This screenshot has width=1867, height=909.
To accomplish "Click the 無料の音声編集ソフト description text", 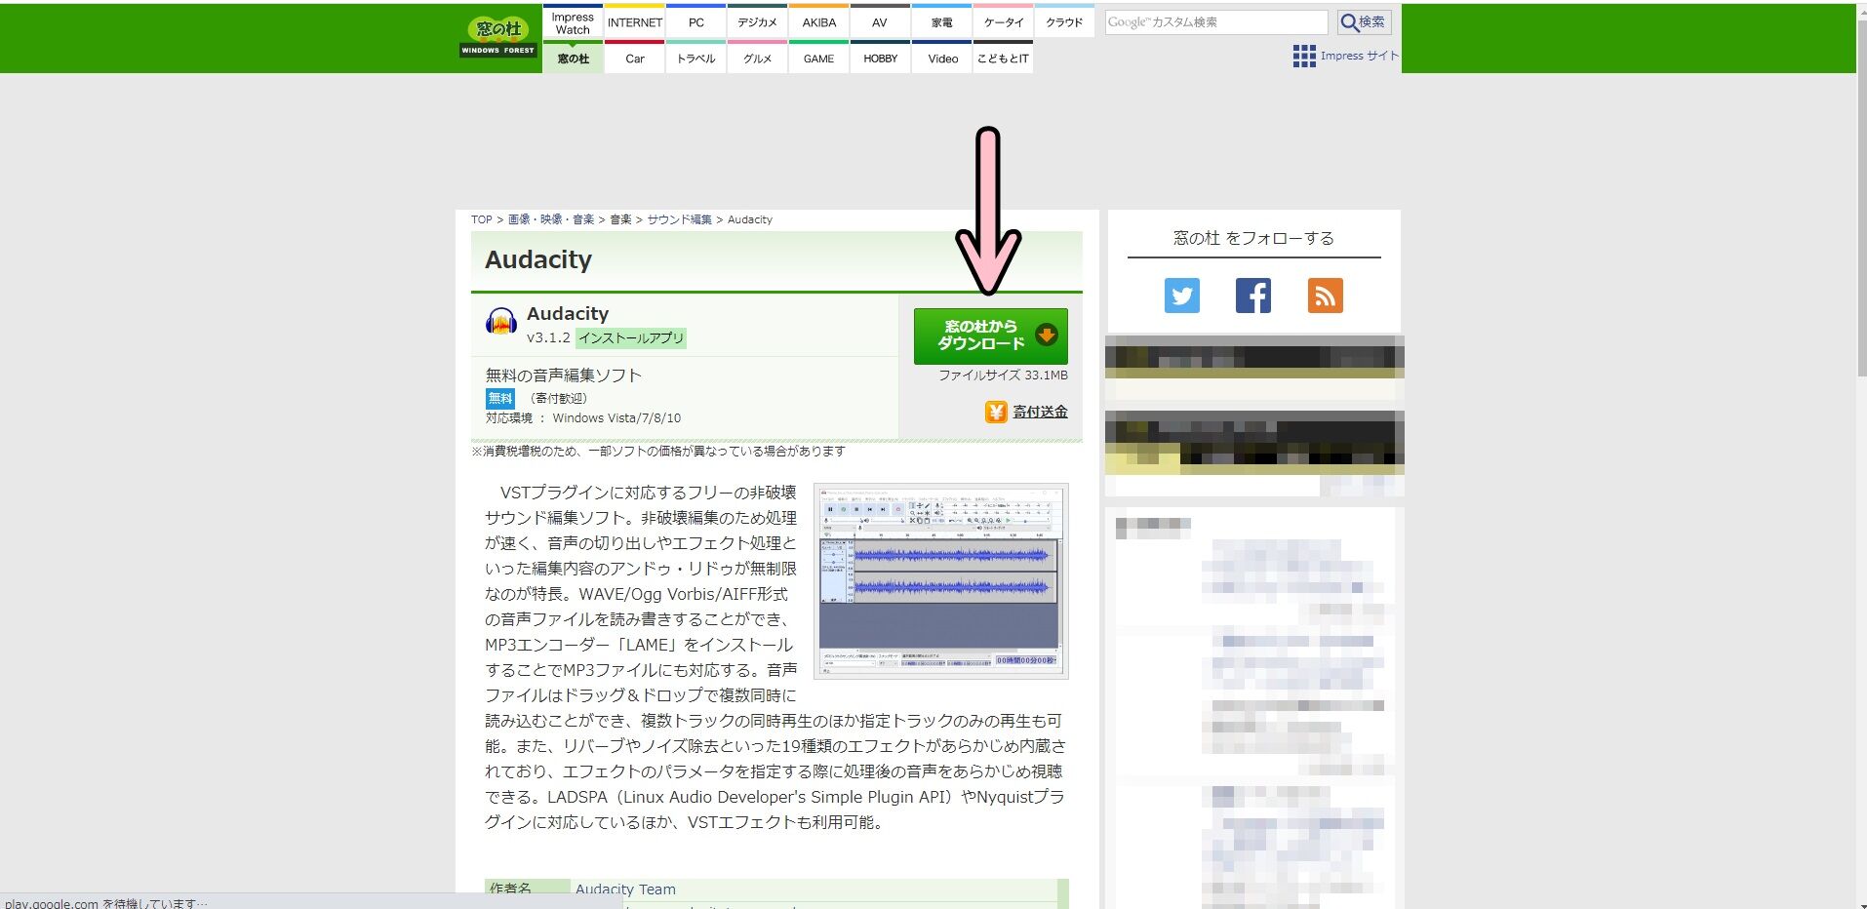I will pos(563,375).
